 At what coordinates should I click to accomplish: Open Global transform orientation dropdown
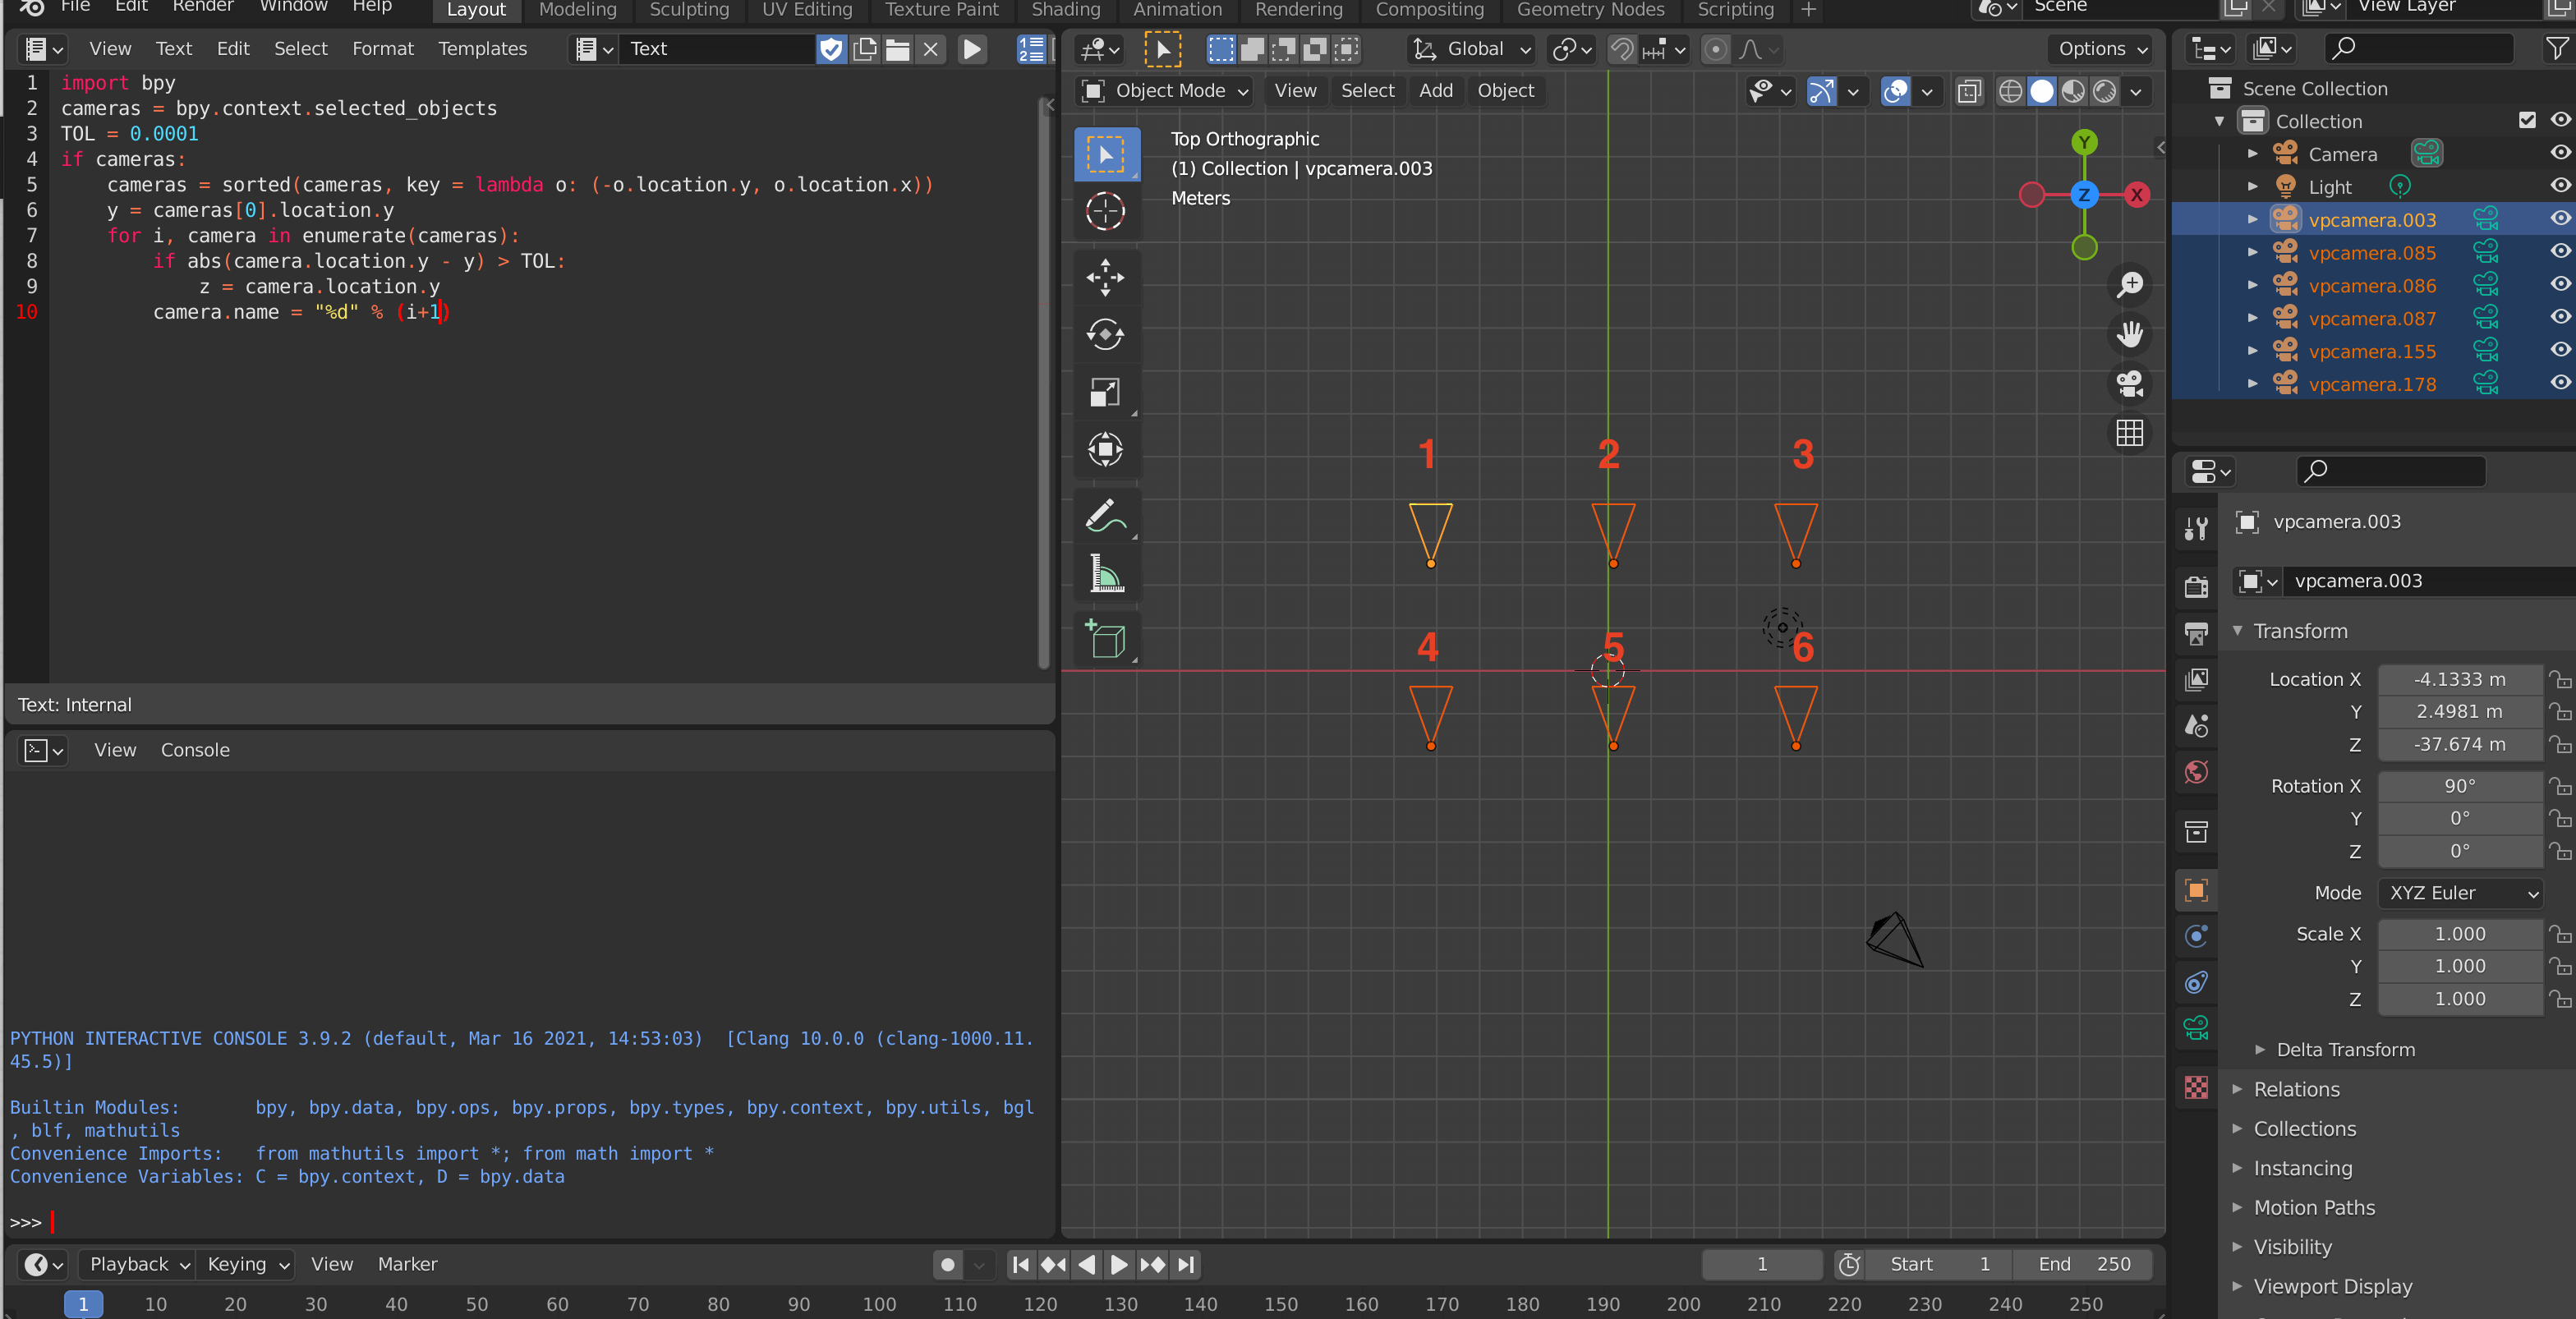click(1471, 49)
